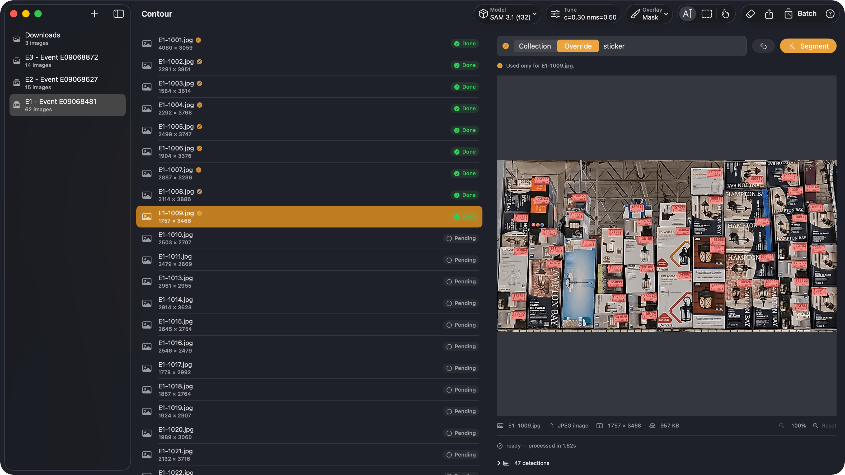
Task: Click the Downloads collection icon
Action: tap(16, 39)
